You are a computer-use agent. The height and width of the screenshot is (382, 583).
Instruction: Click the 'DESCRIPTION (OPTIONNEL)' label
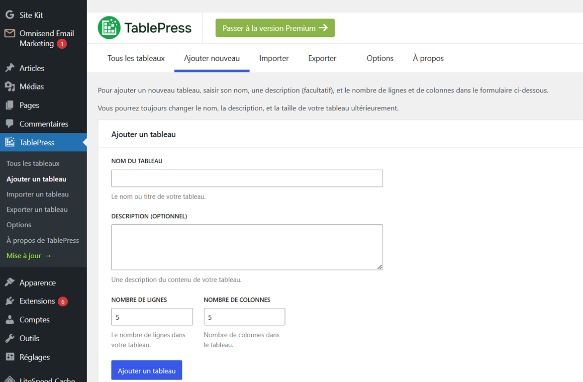tap(149, 216)
